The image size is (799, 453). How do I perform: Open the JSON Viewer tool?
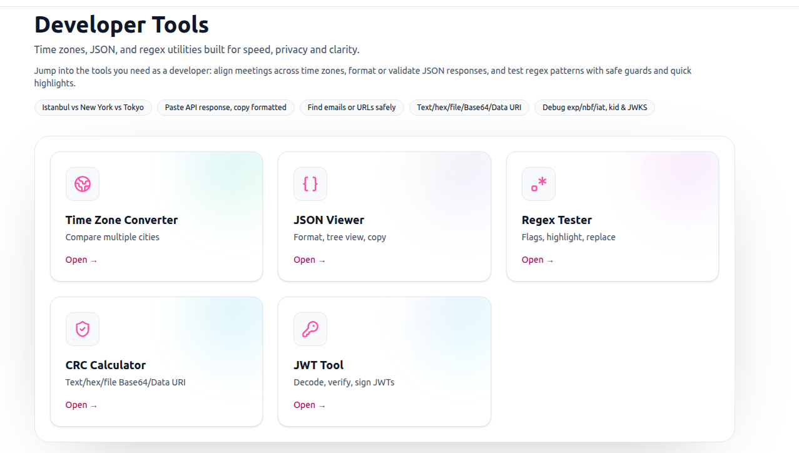pyautogui.click(x=309, y=260)
